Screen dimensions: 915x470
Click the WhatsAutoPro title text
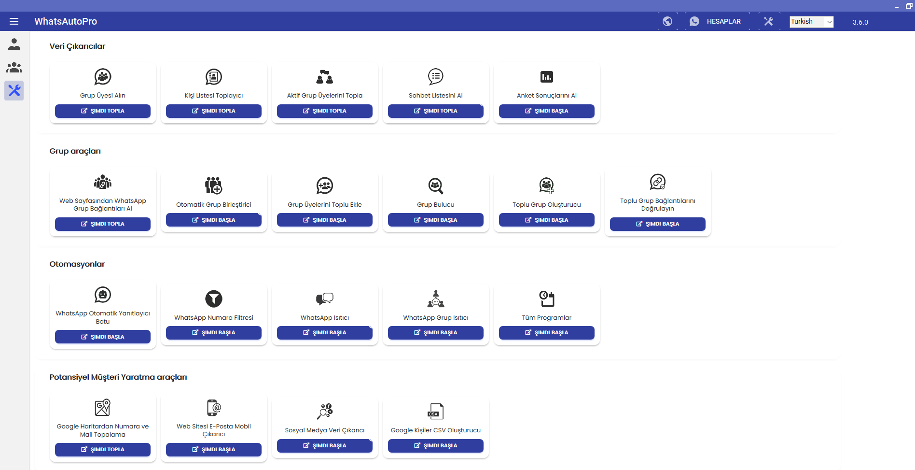click(x=66, y=21)
